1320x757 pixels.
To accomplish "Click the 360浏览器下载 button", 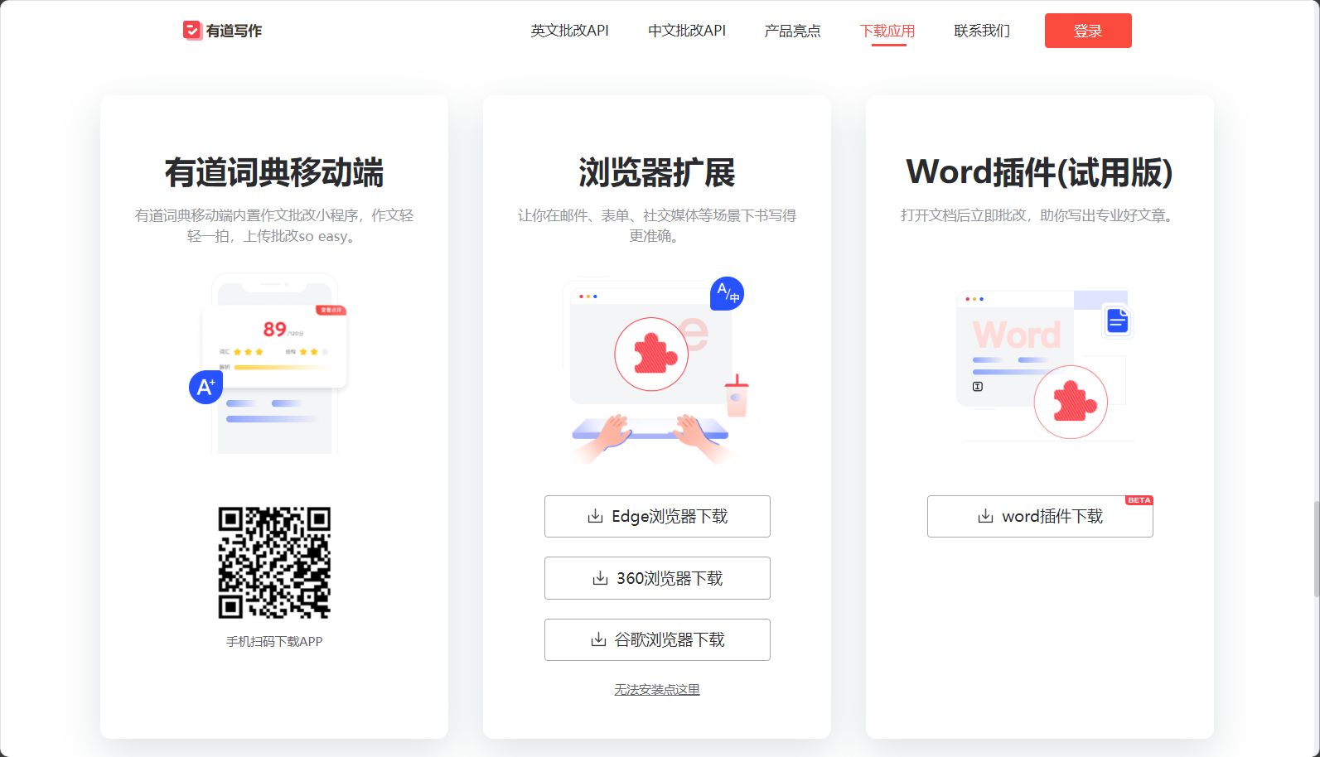I will click(657, 578).
